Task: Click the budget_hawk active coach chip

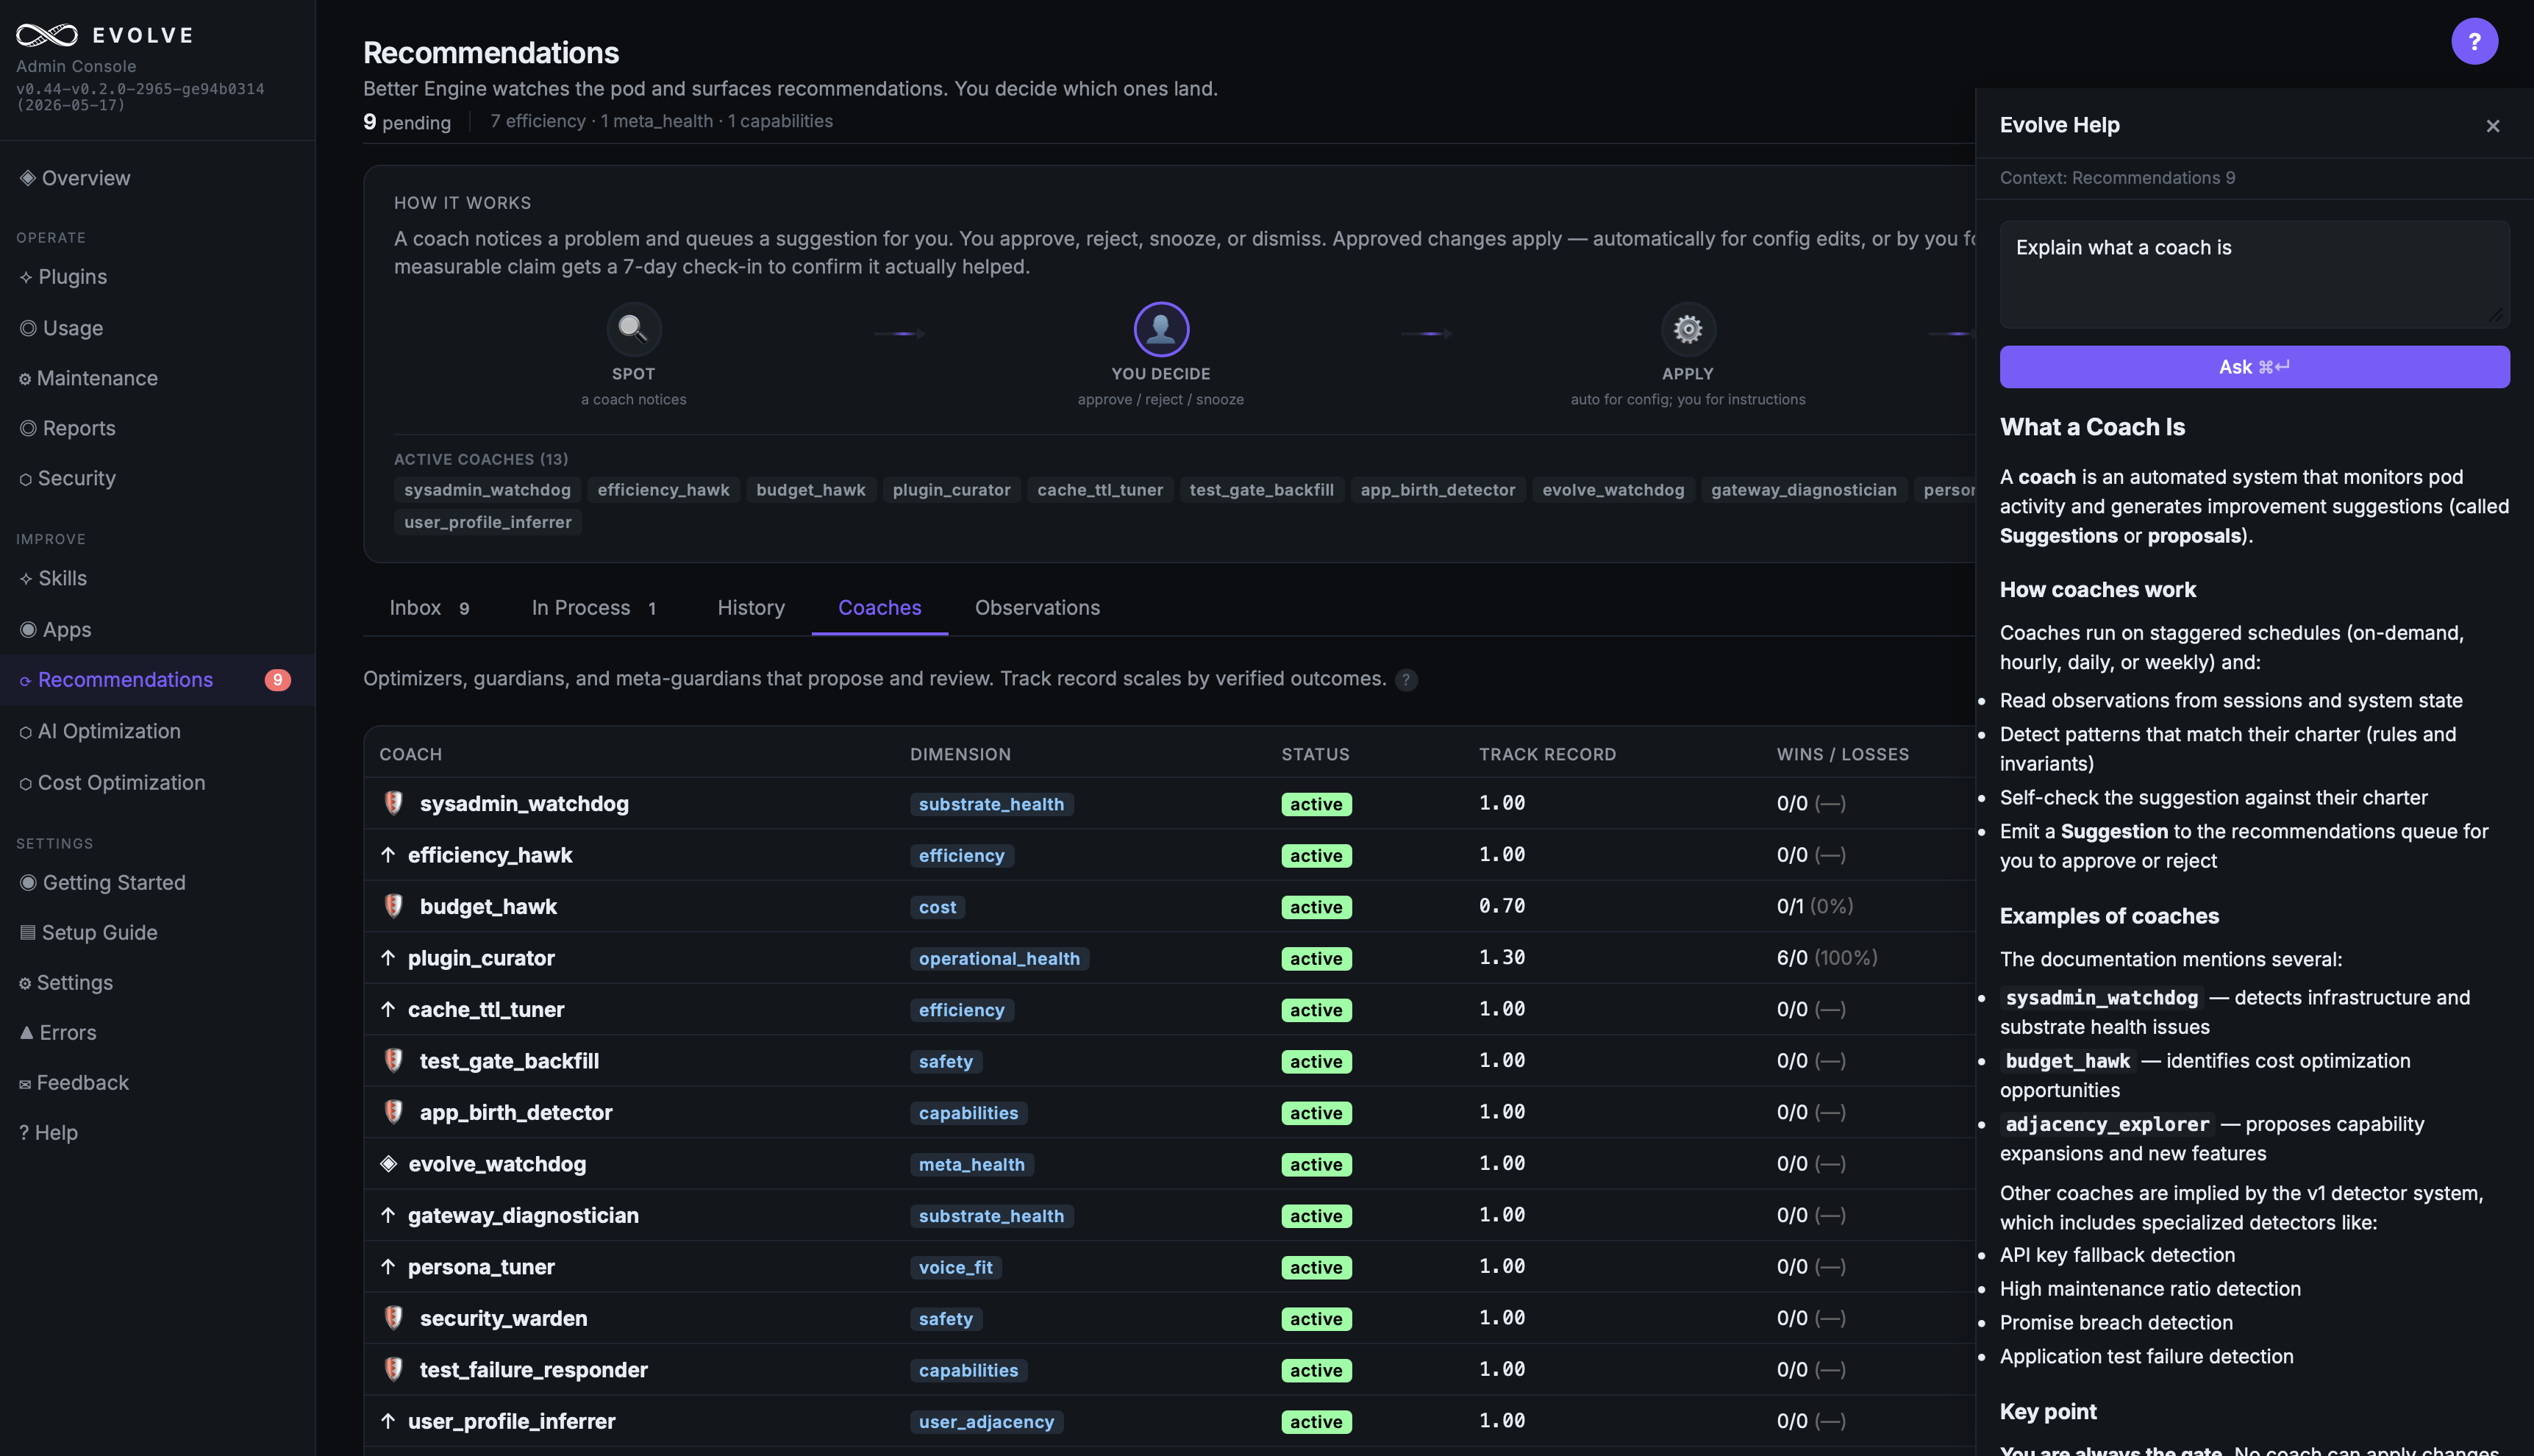Action: (x=811, y=490)
